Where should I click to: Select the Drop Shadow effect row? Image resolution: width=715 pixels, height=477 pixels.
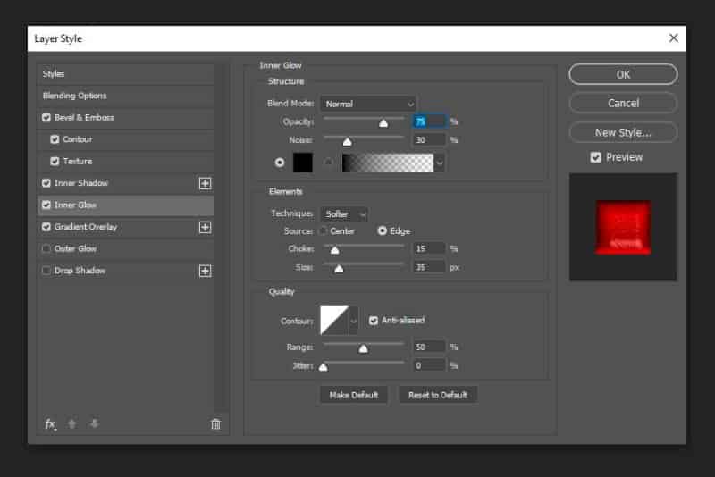pyautogui.click(x=126, y=271)
